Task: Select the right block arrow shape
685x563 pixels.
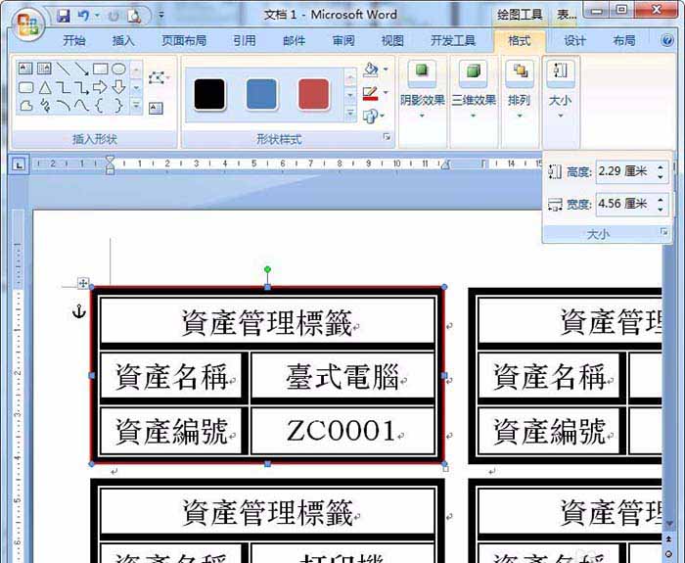Action: pyautogui.click(x=100, y=87)
